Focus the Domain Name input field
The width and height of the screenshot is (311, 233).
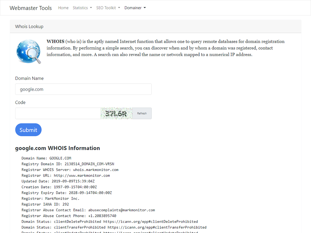[x=83, y=89]
